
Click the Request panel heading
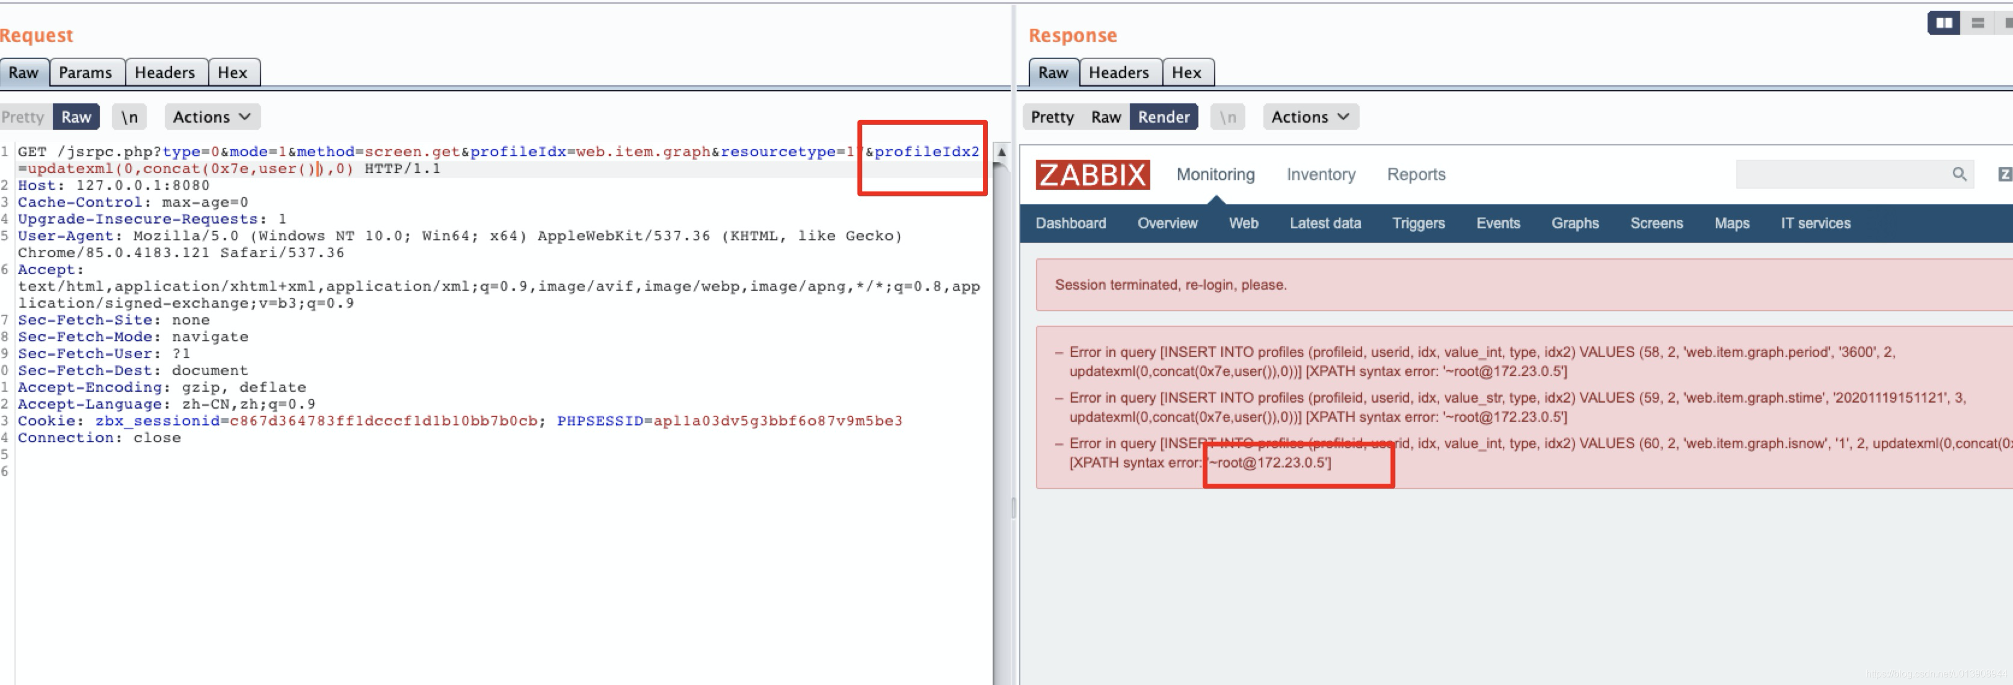pos(36,35)
